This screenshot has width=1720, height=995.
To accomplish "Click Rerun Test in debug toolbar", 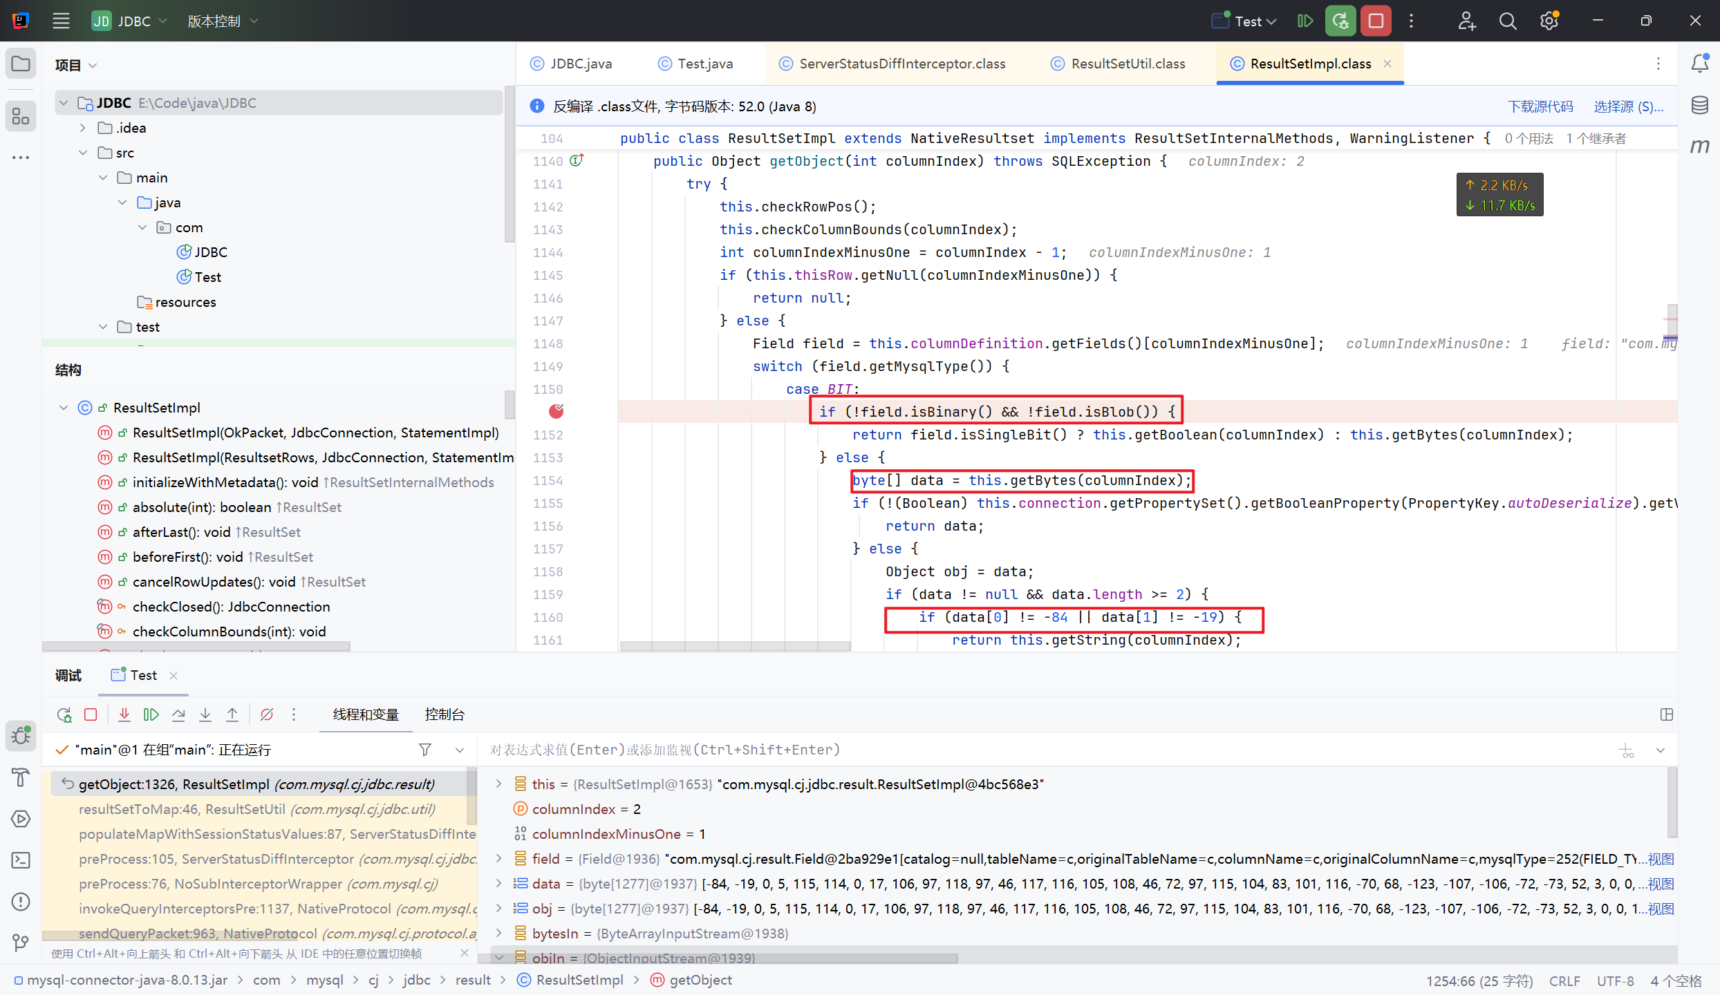I will (64, 714).
